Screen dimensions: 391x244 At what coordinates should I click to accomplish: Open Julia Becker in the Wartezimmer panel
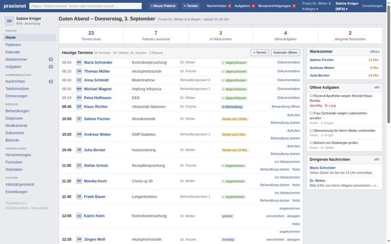pos(320,75)
